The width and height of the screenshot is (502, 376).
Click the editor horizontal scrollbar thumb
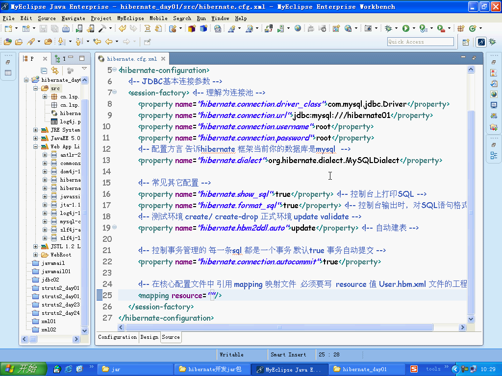tap(279, 327)
